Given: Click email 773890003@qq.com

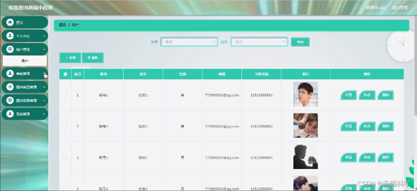Looking at the screenshot, I should [222, 158].
